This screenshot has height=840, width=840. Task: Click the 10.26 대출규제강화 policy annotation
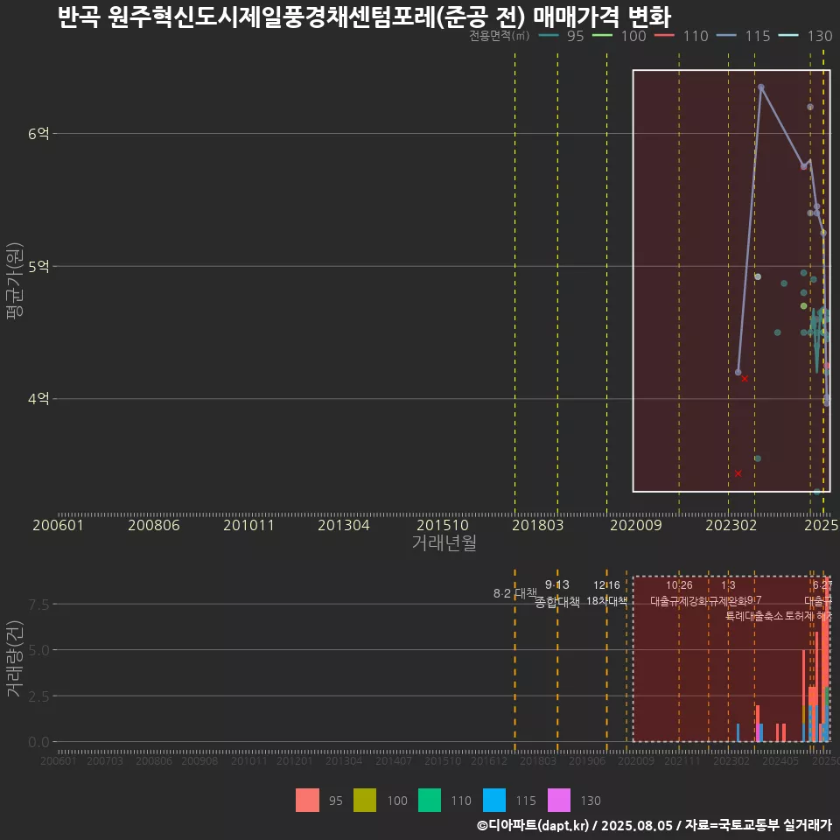pos(679,593)
